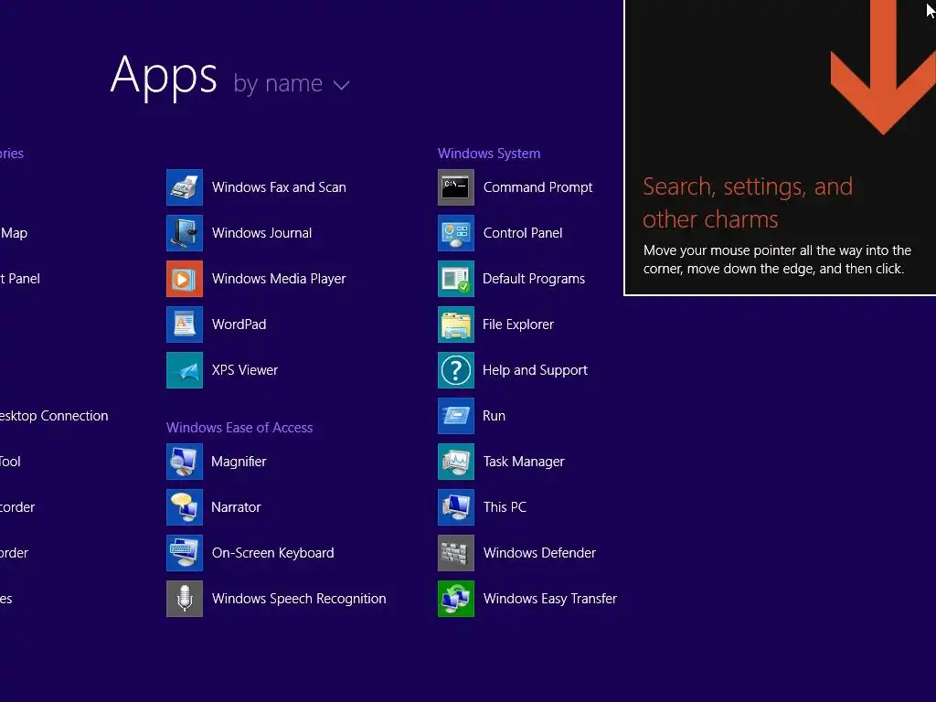
Task: Click the 'Windows Fax and Scan' label
Action: click(x=279, y=187)
